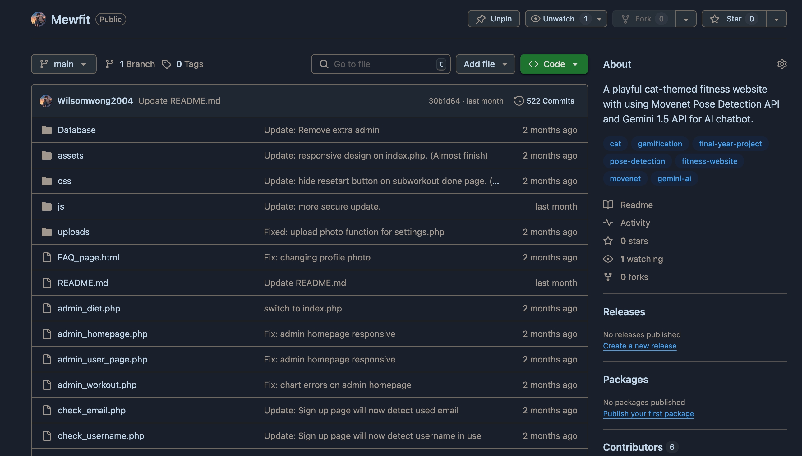
Task: Open FAQ_page.html file name
Action: (88, 257)
